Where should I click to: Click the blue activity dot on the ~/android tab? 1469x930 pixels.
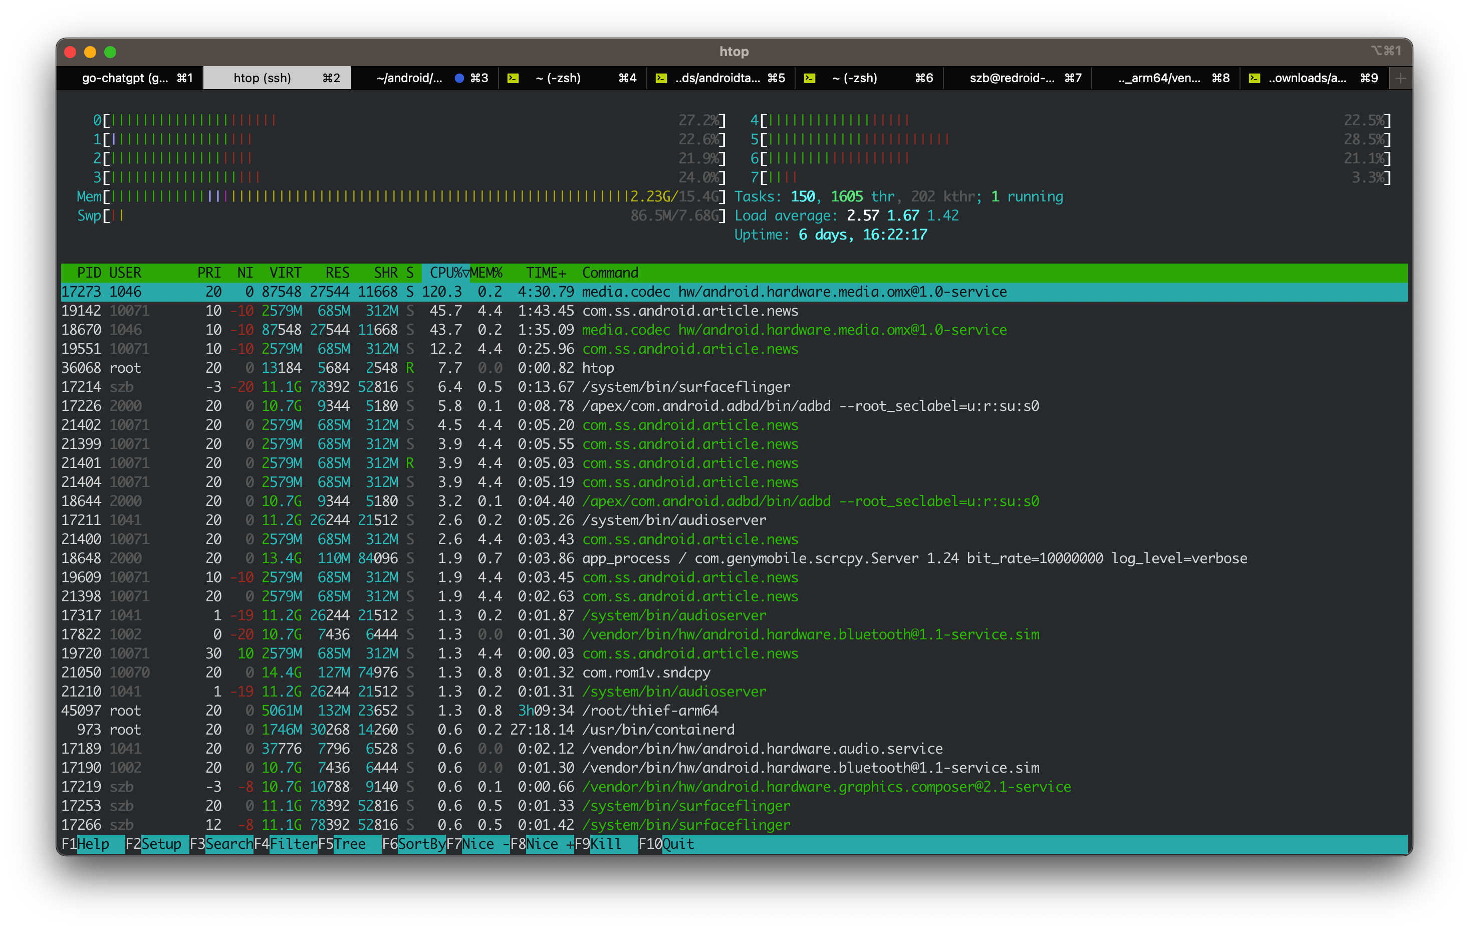point(459,78)
